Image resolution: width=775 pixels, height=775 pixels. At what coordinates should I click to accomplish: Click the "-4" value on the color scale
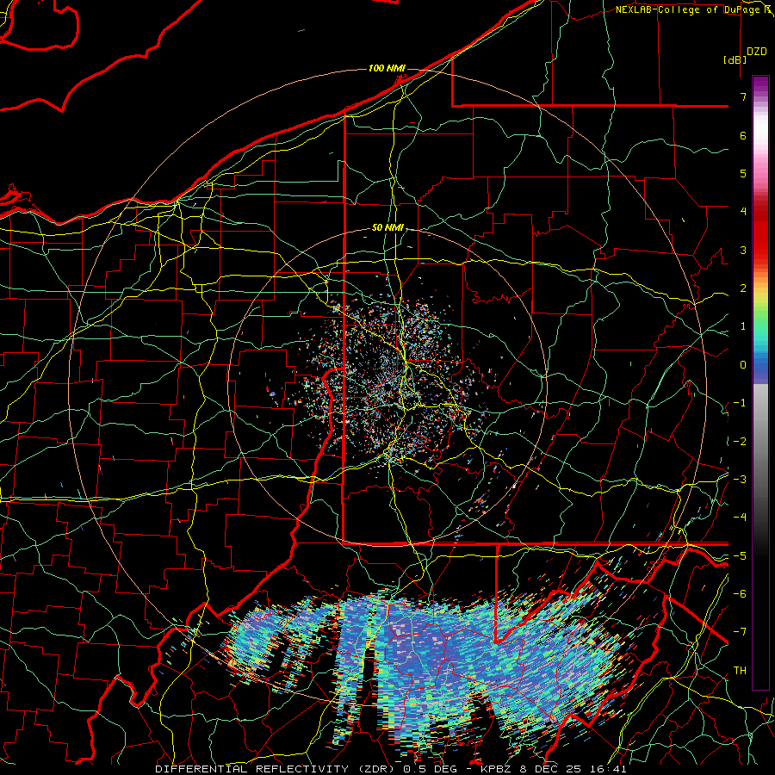click(740, 517)
